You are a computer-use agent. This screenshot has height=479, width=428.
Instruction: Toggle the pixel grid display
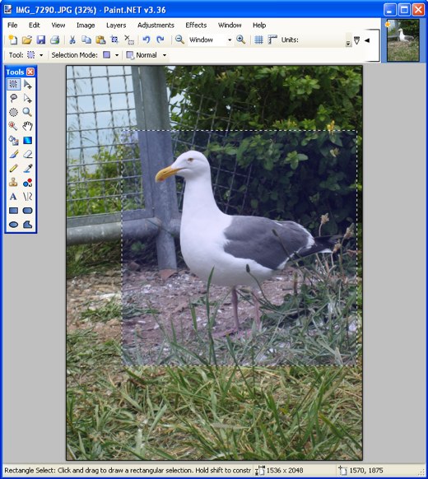[x=258, y=40]
